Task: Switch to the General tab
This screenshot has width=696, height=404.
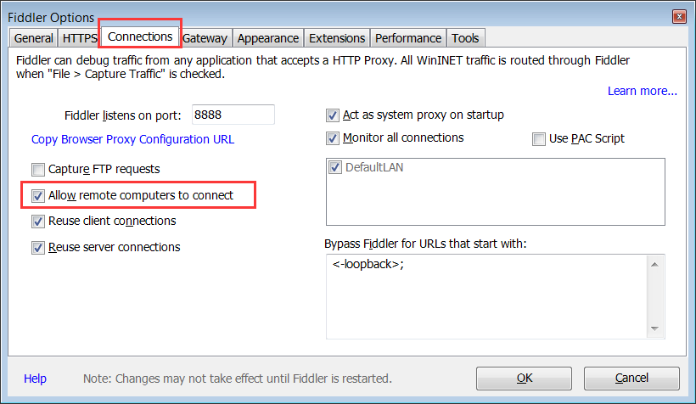Action: click(x=33, y=38)
